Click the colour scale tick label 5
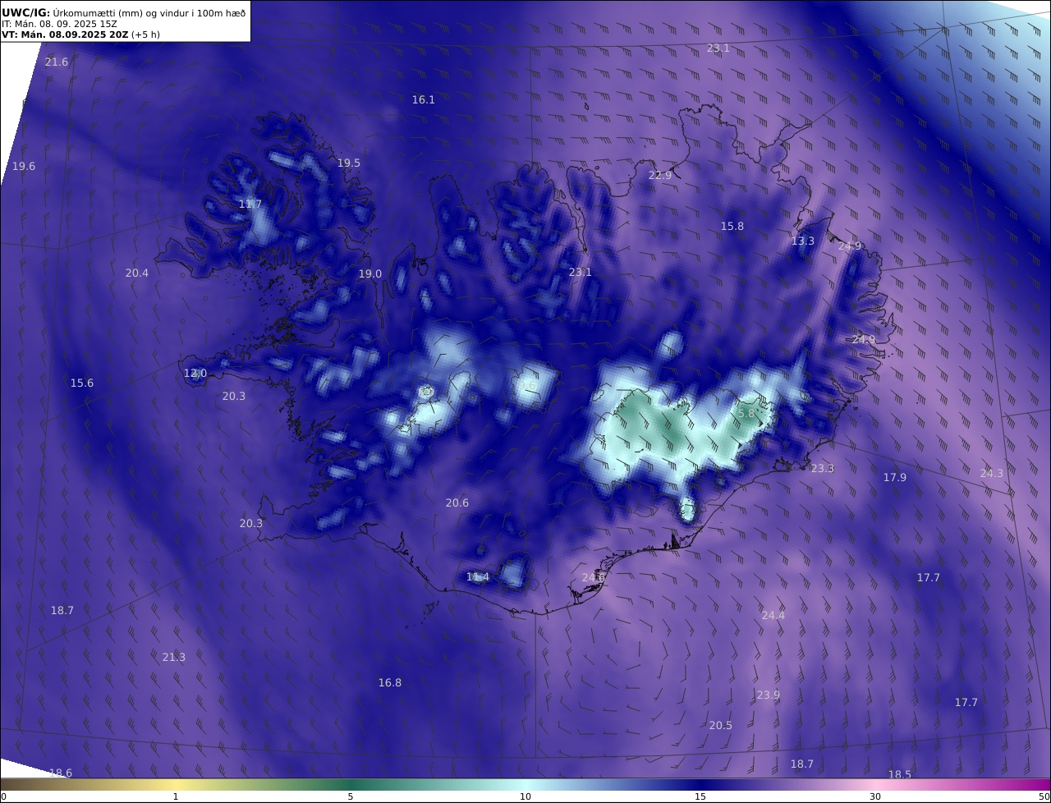This screenshot has height=803, width=1051. click(x=351, y=796)
